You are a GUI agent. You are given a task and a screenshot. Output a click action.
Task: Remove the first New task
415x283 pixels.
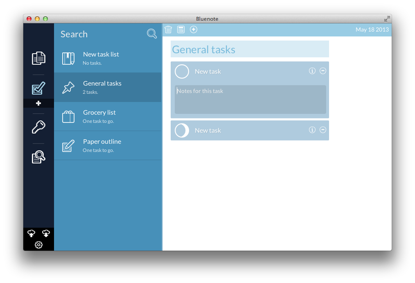(323, 71)
